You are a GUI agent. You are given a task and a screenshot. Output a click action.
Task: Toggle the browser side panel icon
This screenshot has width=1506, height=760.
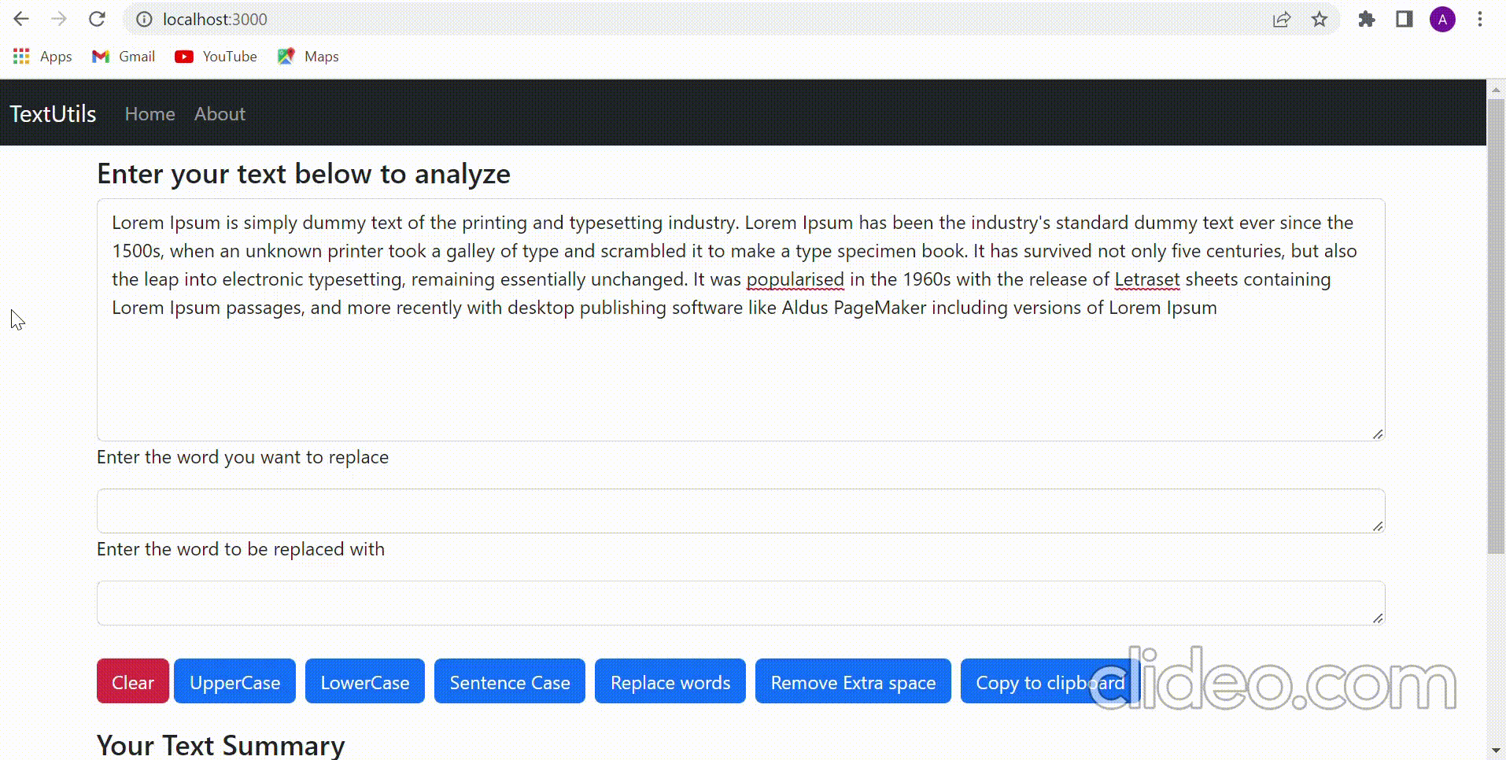(1404, 19)
